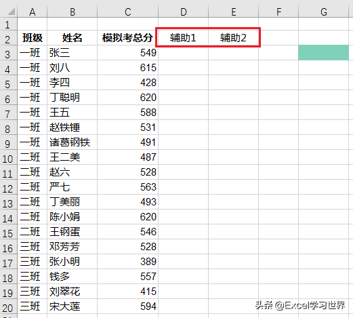353x318 pixels.
Task: Click the score 620 in 丁聪明's row
Action: click(128, 98)
